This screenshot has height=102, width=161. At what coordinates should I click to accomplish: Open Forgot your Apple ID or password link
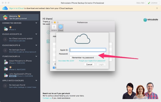coord(92,61)
